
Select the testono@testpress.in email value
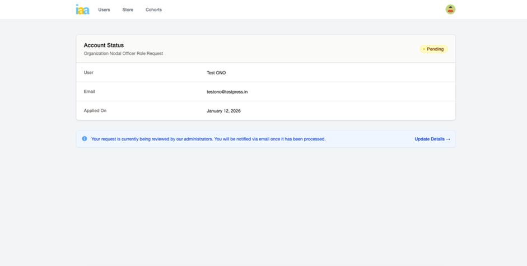coord(227,92)
